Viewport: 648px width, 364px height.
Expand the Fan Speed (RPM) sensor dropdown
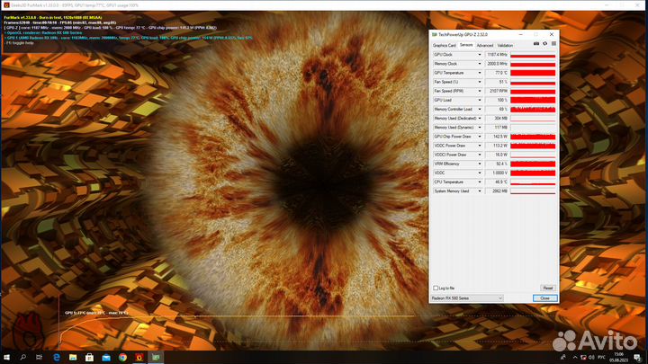[x=481, y=91]
